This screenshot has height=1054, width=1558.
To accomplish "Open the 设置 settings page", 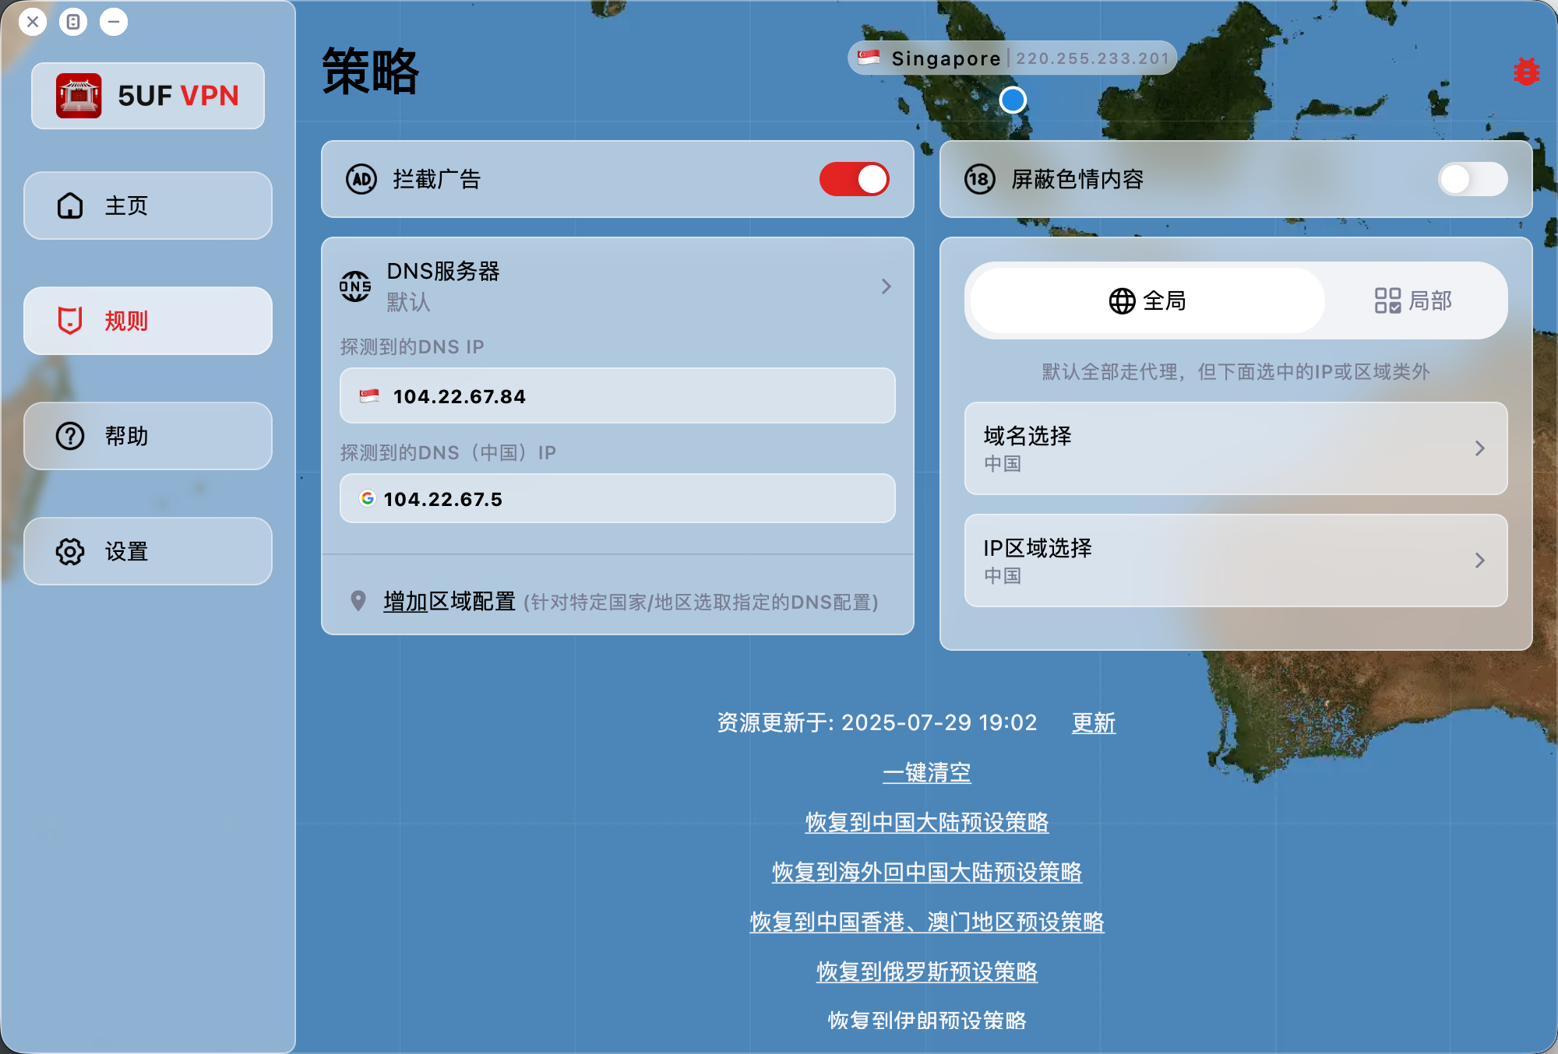I will (x=148, y=551).
